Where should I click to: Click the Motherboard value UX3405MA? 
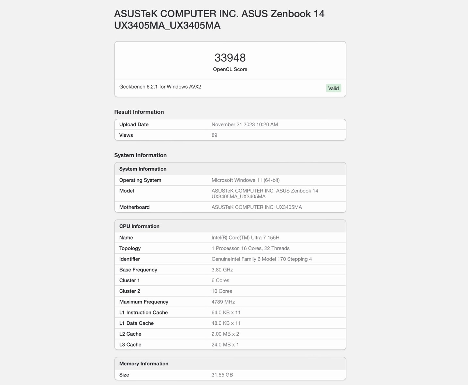(x=257, y=207)
